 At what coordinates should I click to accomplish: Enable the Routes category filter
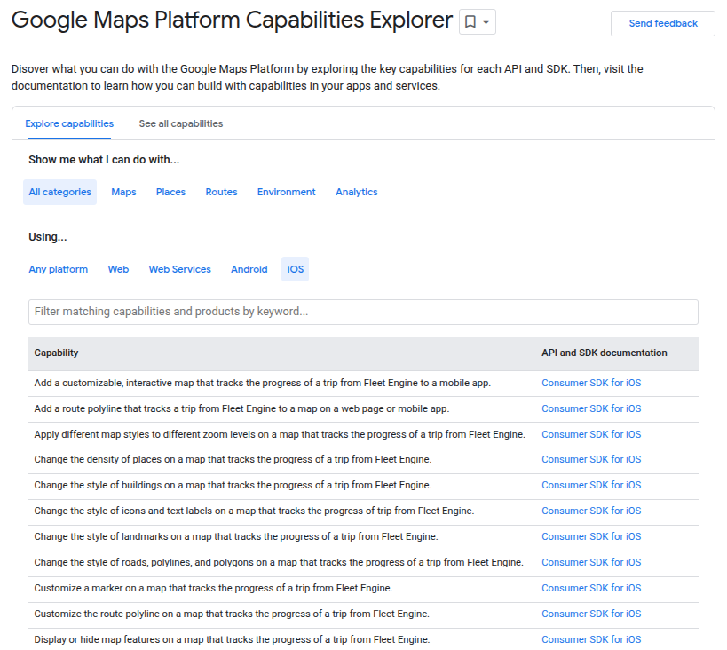(x=220, y=192)
